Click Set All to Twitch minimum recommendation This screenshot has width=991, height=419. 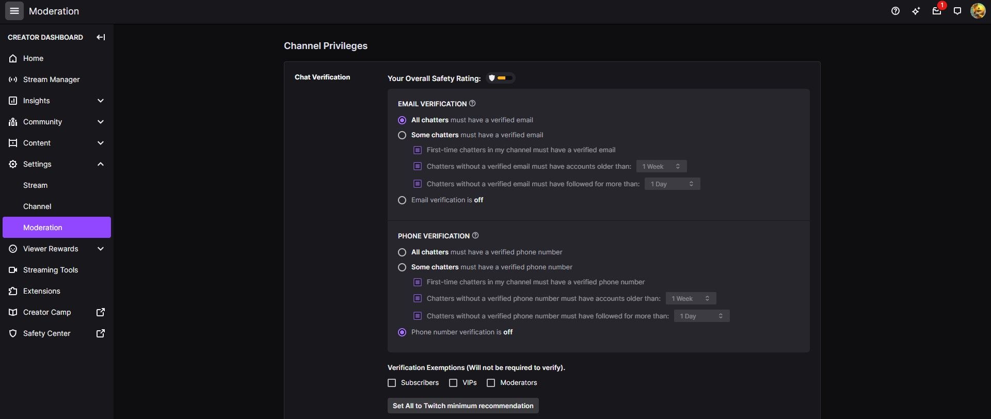click(x=463, y=406)
